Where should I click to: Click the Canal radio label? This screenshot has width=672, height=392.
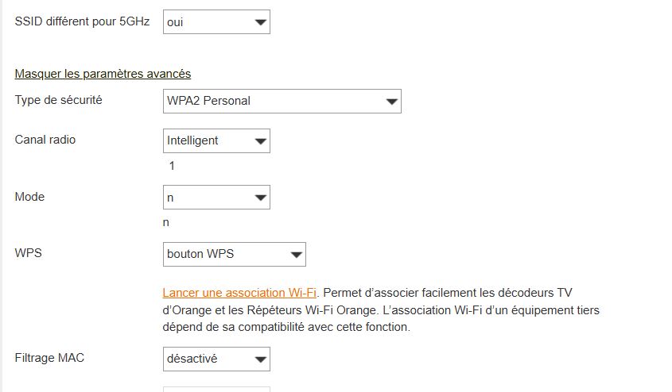point(45,140)
